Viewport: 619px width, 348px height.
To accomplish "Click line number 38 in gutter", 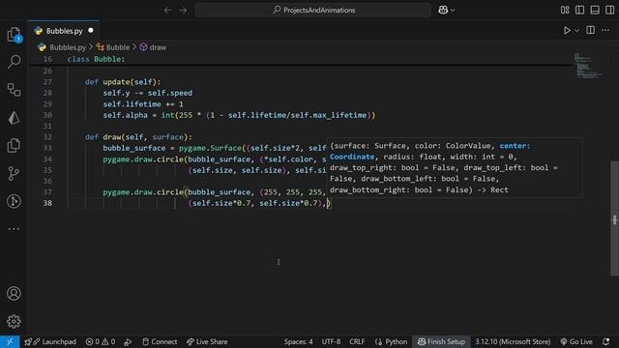I will click(47, 203).
